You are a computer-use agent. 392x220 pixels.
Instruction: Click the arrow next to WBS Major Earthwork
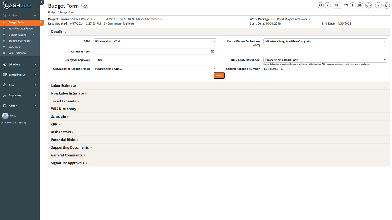(x=161, y=19)
